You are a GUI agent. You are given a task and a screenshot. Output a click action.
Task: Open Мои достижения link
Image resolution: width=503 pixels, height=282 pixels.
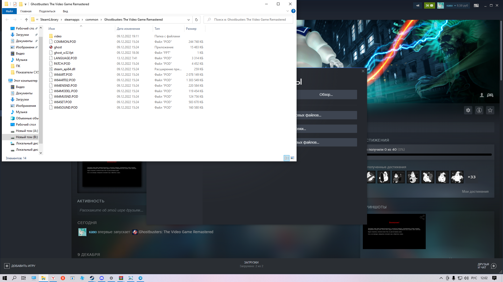(475, 191)
